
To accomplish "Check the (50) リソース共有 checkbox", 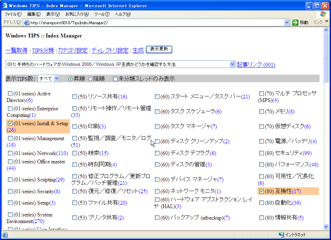I will (x=75, y=96).
